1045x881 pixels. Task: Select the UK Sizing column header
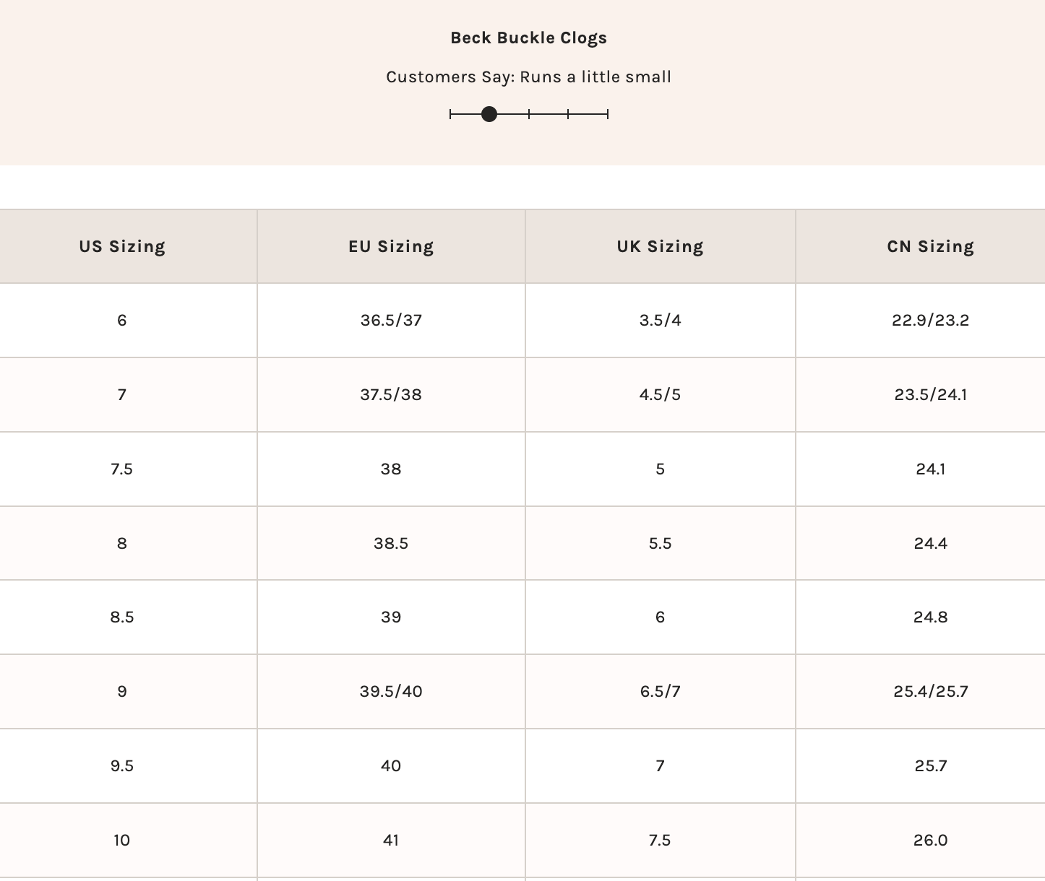tap(660, 247)
